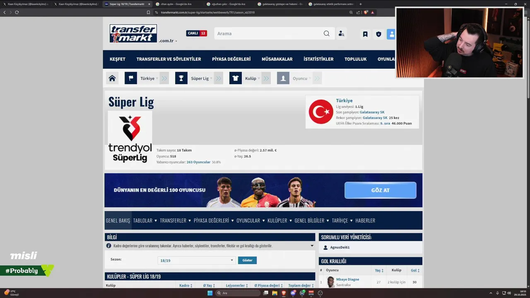Bookmark the page from the address bar icon
530x298 pixels.
(148, 12)
